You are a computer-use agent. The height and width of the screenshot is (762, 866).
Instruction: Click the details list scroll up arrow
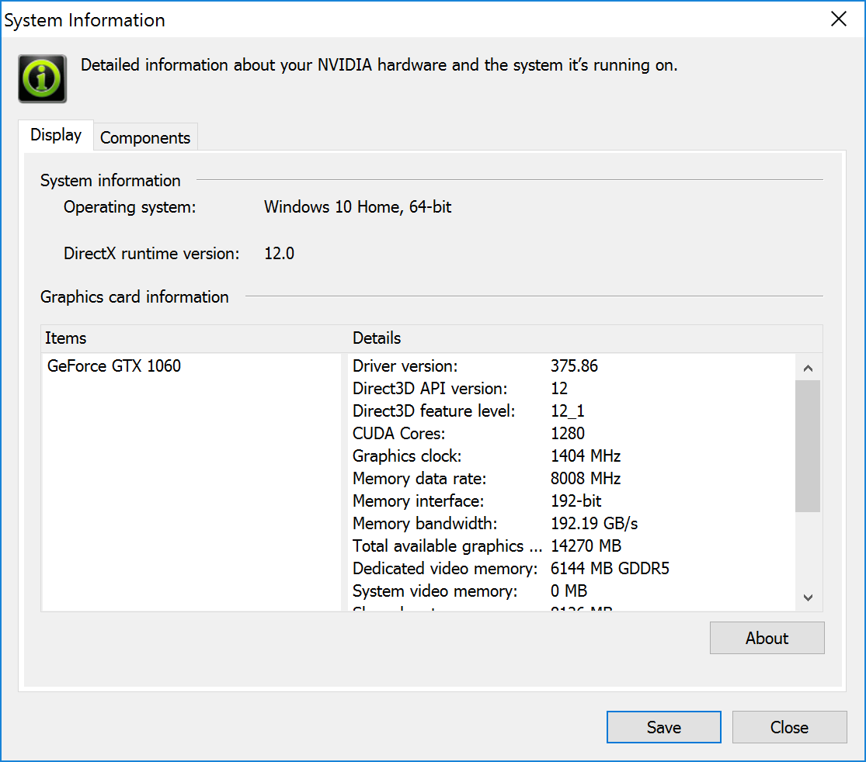click(808, 368)
